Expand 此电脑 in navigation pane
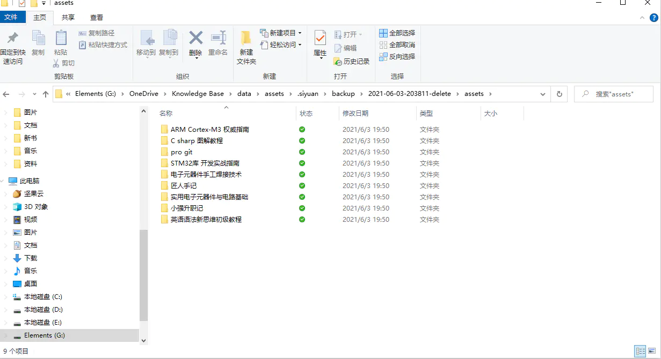The height and width of the screenshot is (359, 661). pyautogui.click(x=3, y=181)
